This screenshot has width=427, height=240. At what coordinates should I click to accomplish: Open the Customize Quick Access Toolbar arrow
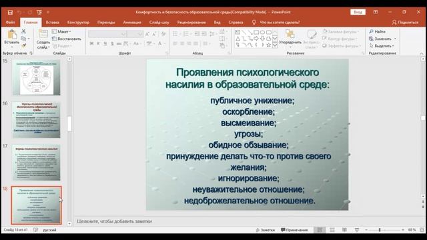pos(48,12)
